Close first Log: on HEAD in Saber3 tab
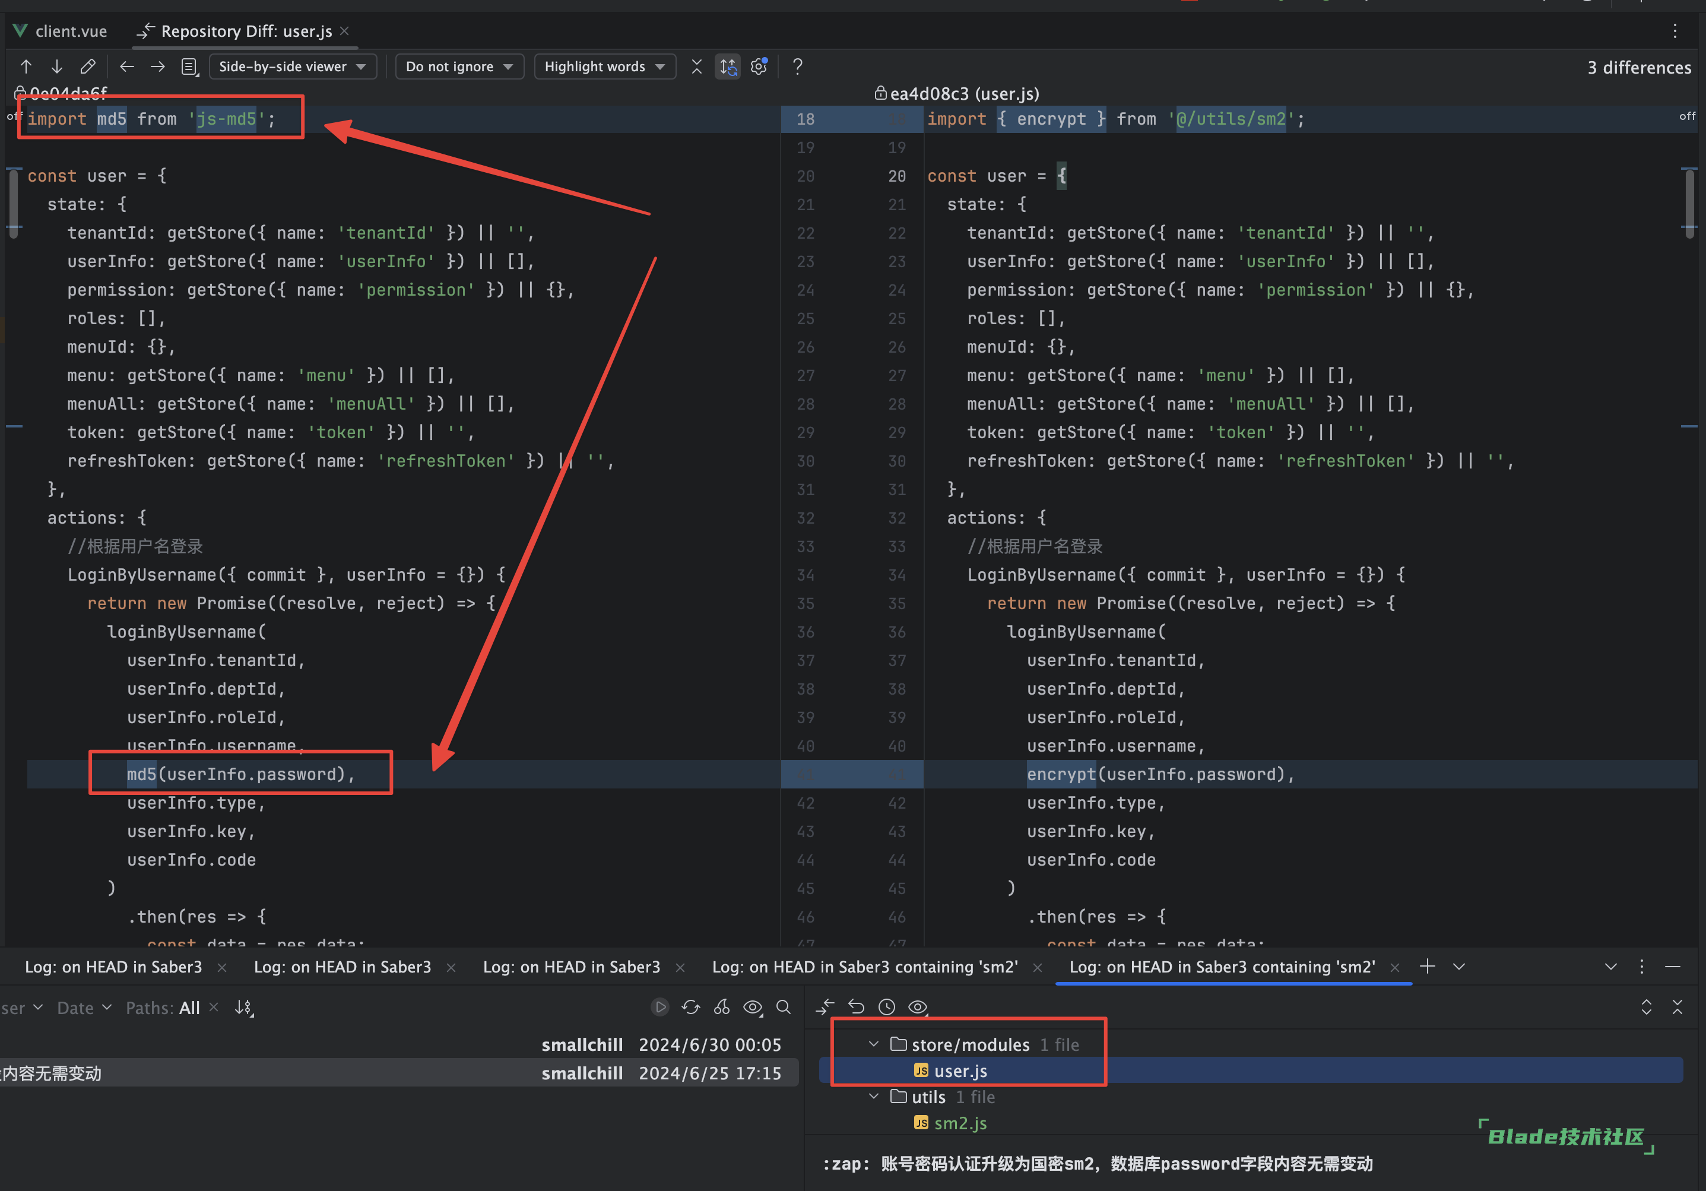Screen dimensions: 1706x1191 [221, 967]
